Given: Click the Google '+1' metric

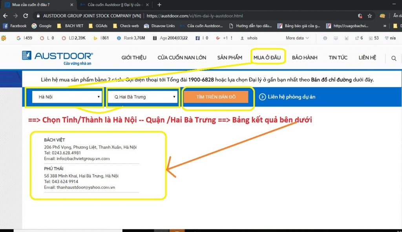Looking at the screenshot, I should point(224,38).
